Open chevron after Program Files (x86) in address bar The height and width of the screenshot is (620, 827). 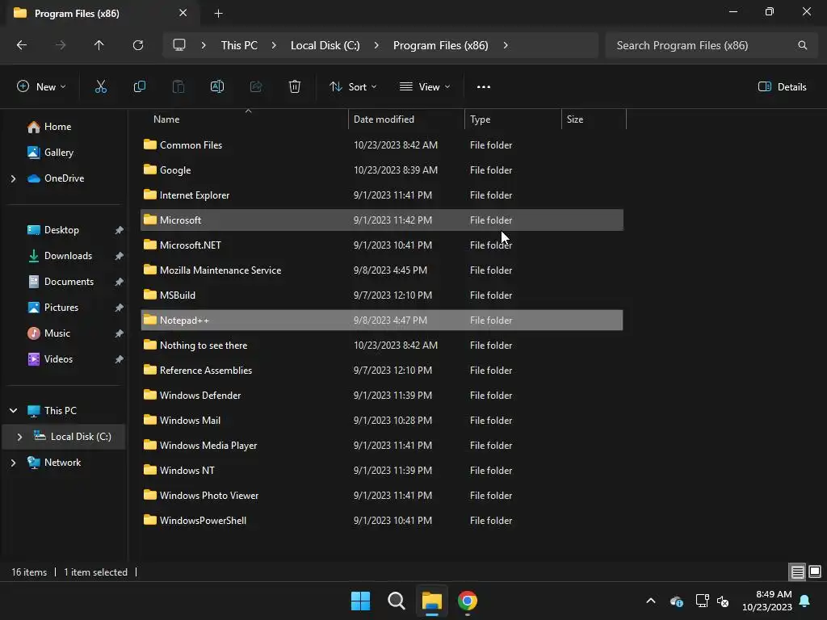tap(506, 45)
